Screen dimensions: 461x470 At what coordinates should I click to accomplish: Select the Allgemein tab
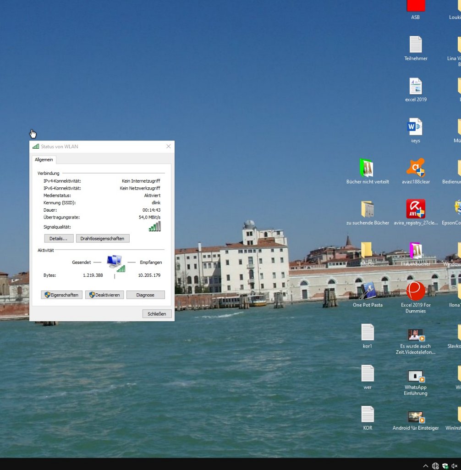click(44, 160)
